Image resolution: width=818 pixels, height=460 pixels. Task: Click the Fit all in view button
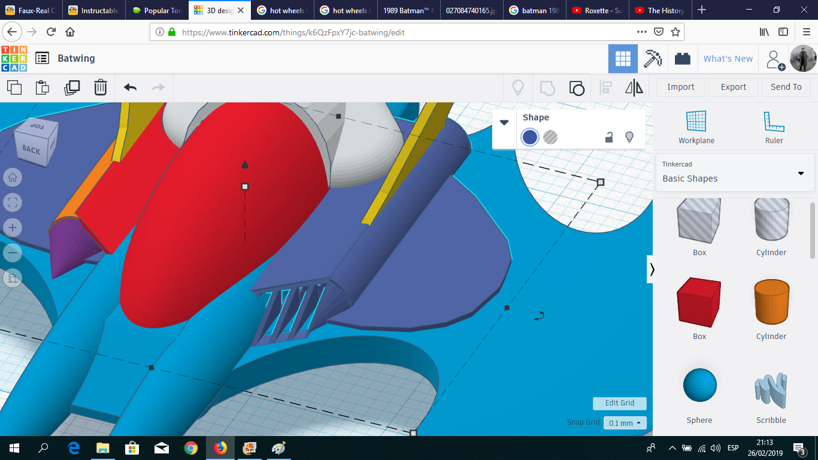[13, 202]
